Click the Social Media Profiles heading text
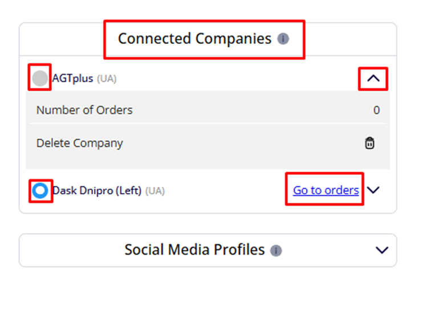 pos(194,250)
